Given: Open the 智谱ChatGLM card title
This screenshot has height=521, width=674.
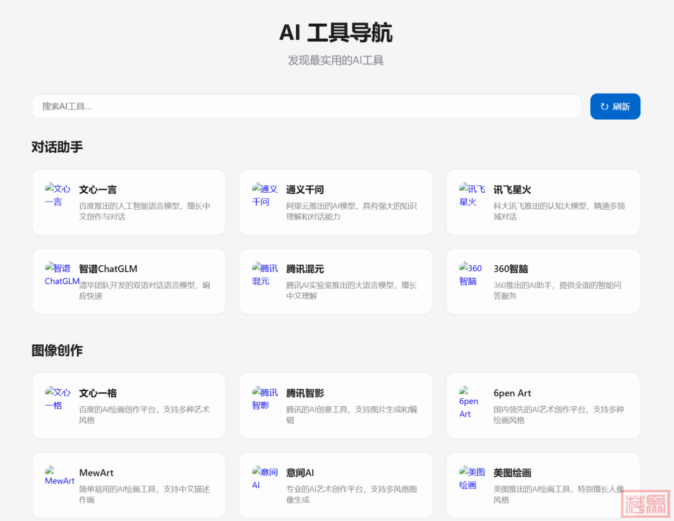Looking at the screenshot, I should tap(109, 269).
